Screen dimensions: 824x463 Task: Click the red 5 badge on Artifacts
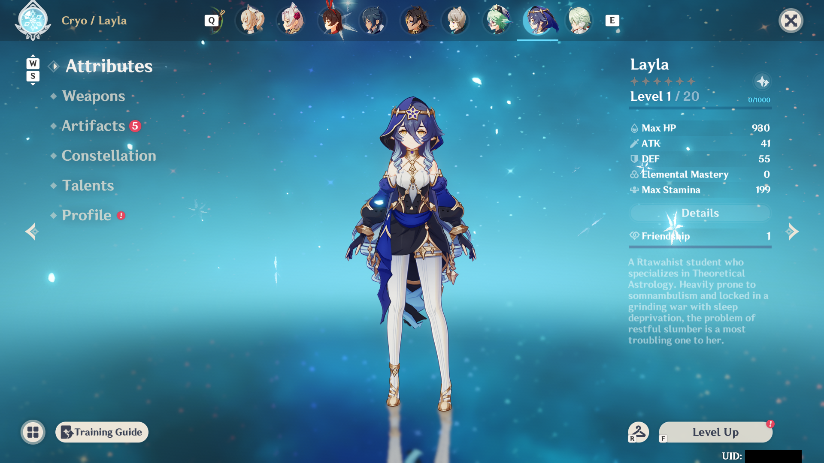point(135,126)
